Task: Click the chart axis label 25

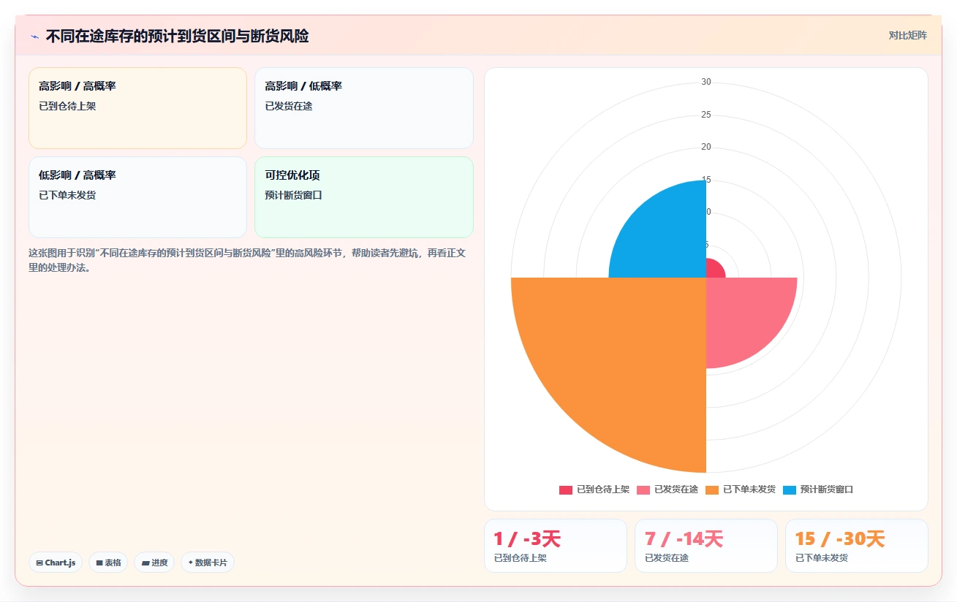Action: coord(706,115)
